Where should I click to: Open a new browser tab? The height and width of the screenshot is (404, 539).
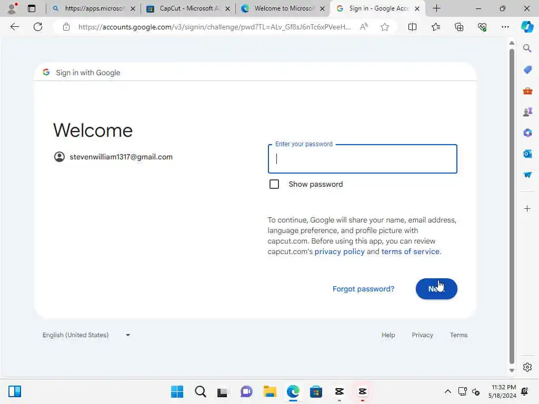(436, 8)
